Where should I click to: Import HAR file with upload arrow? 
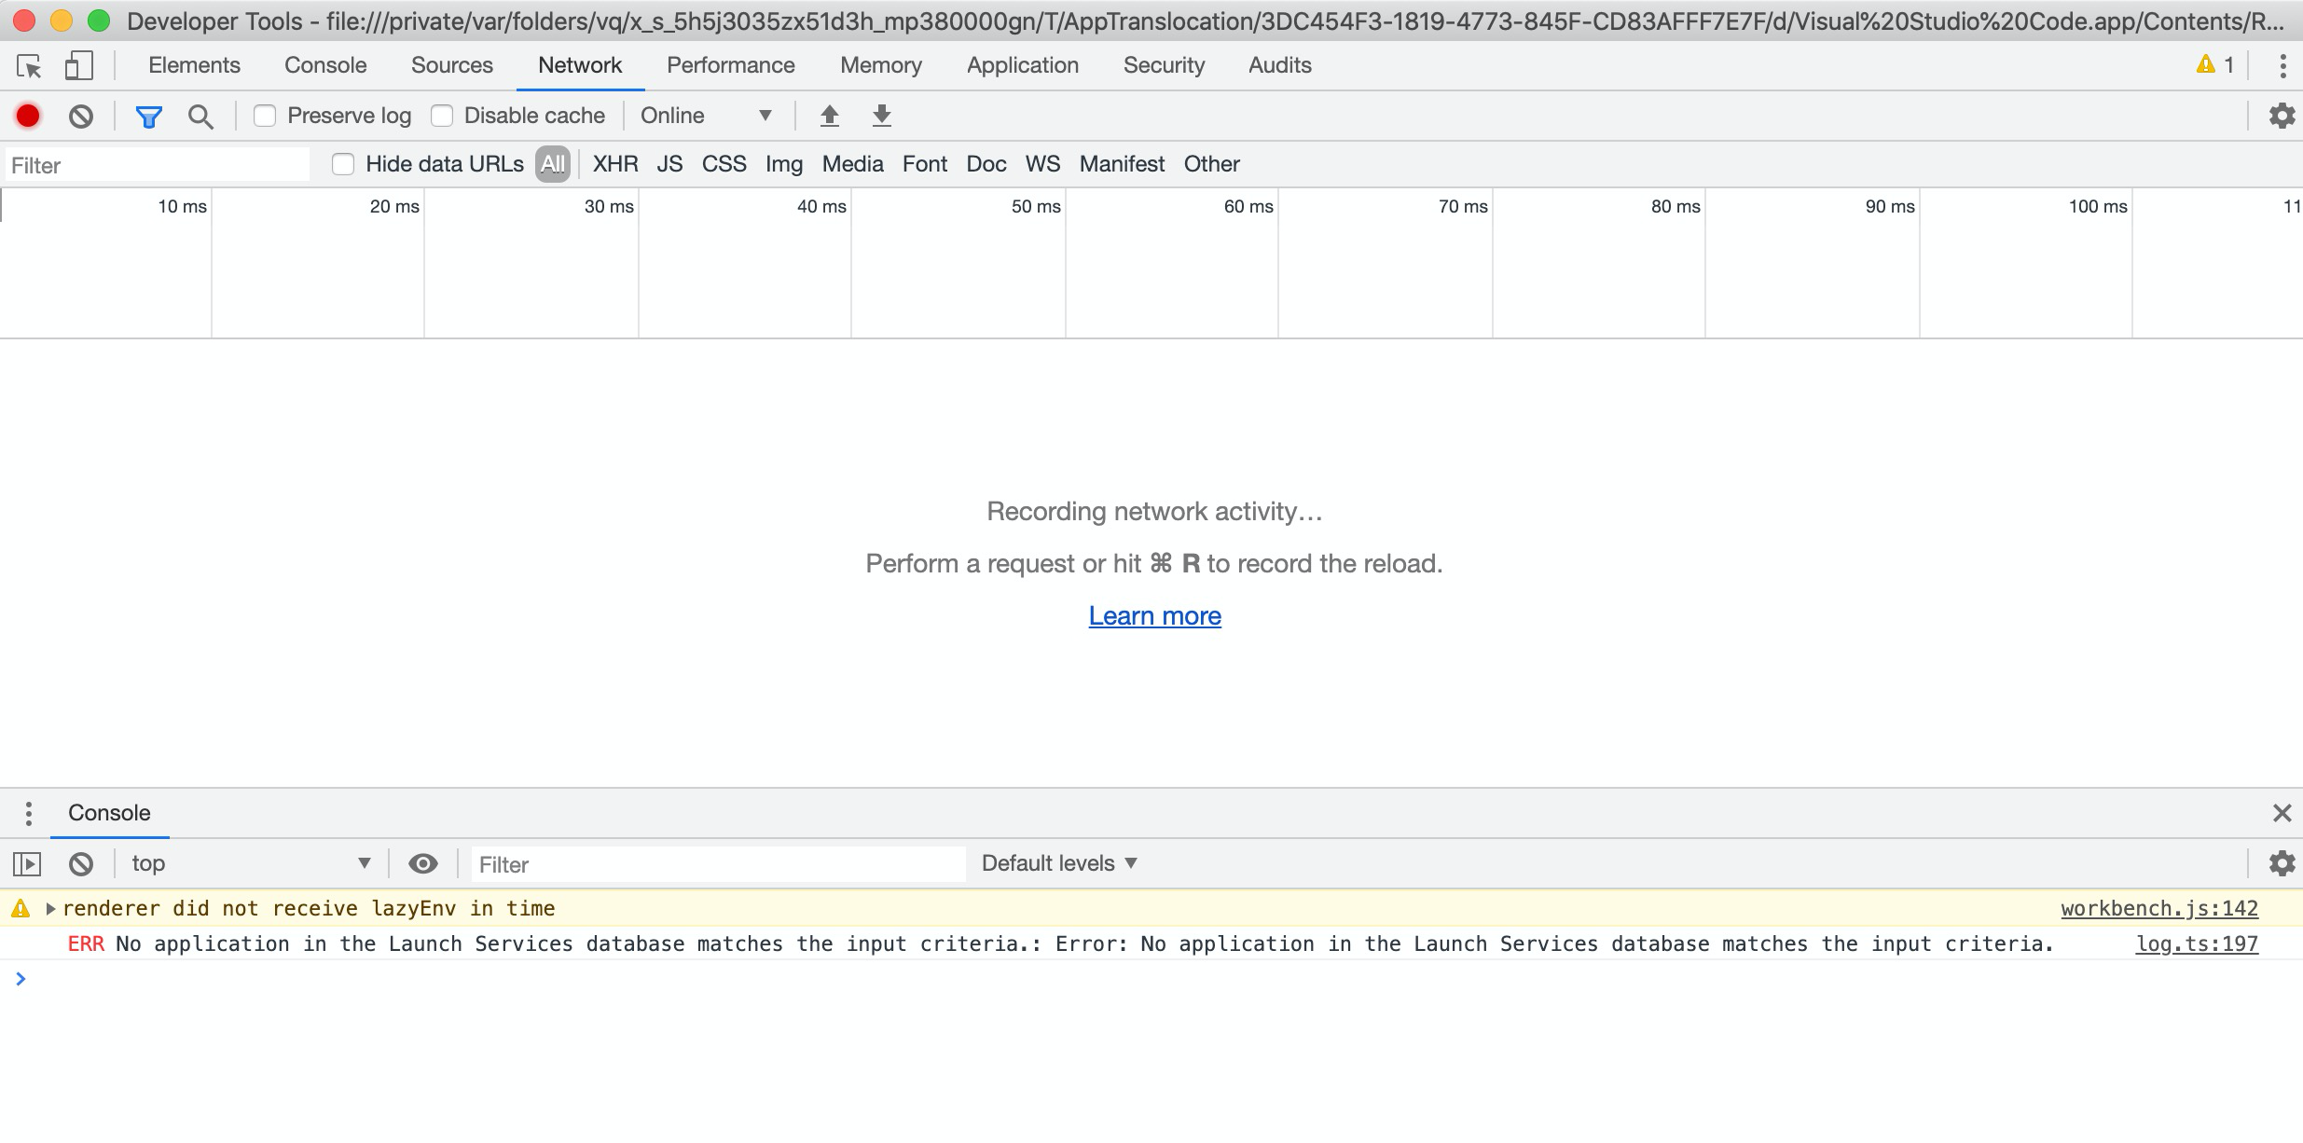point(829,116)
